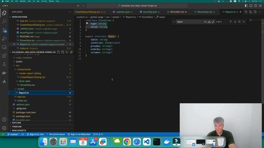Screen dimensions: 264x148
Task: Navigate forward with title bar arrow
Action: tap(83, 6)
